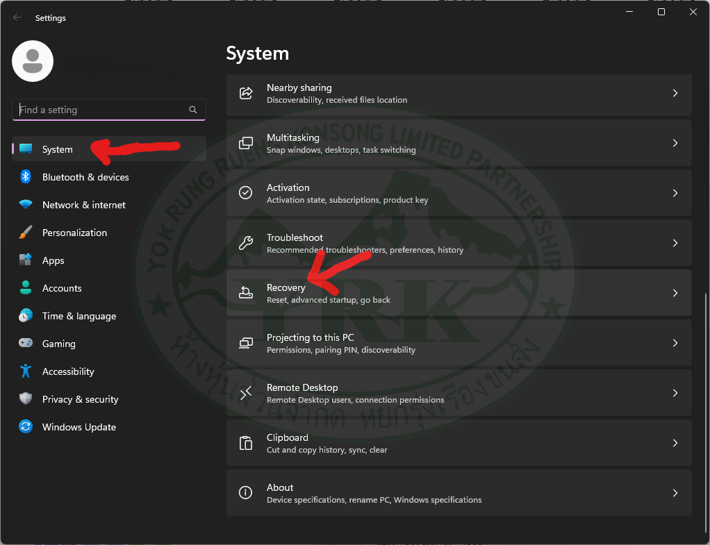Open Windows Update settings
Image resolution: width=710 pixels, height=545 pixels.
109,426
